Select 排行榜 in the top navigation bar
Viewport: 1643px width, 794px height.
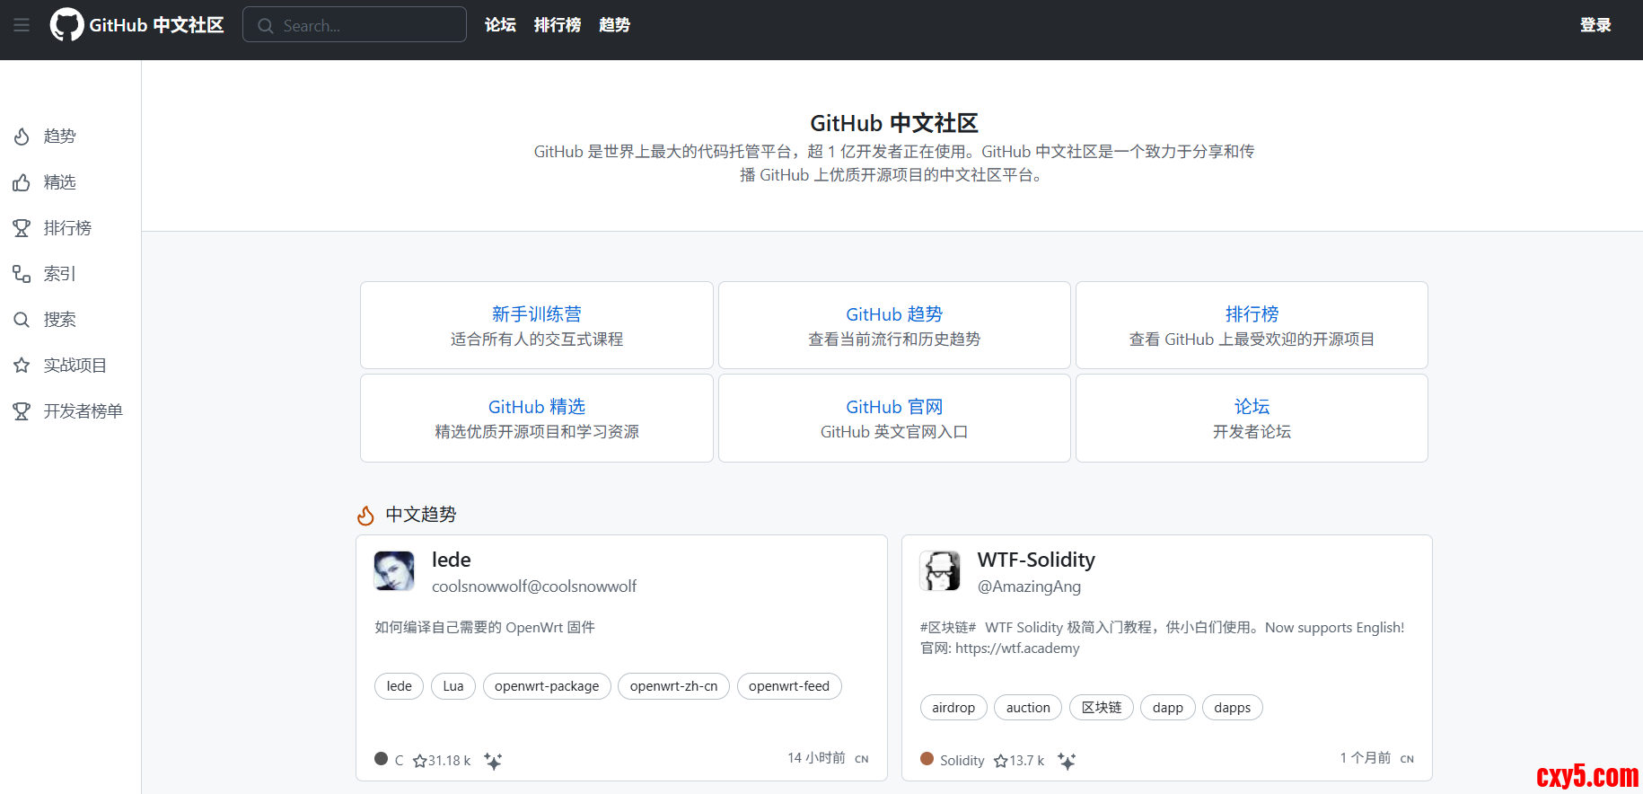(557, 25)
